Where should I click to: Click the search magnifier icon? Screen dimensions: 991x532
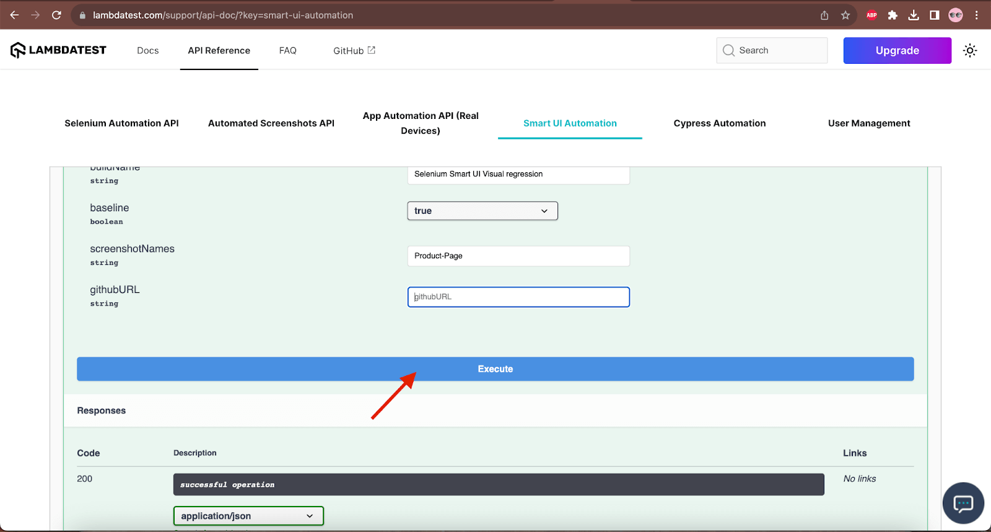729,51
